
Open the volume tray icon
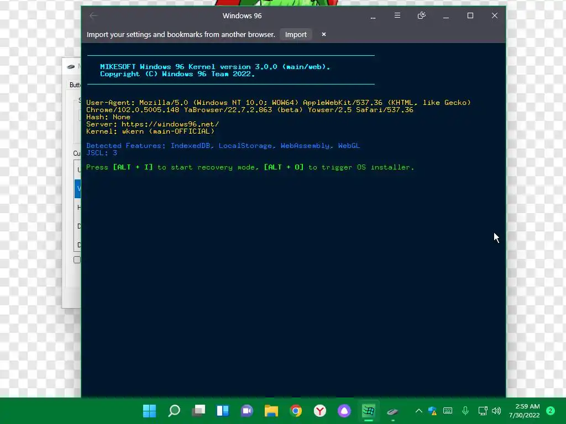[x=497, y=410]
